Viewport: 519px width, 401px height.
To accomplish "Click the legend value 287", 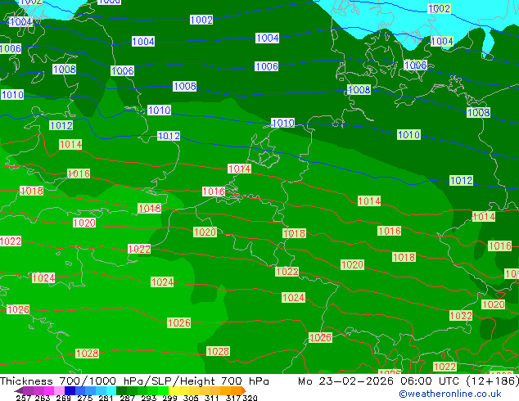I will point(127,398).
